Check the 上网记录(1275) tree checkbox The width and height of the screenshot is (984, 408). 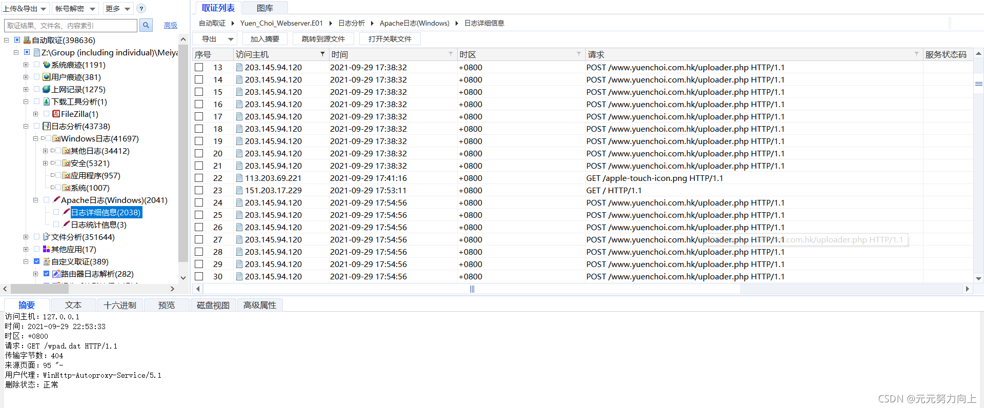point(36,89)
